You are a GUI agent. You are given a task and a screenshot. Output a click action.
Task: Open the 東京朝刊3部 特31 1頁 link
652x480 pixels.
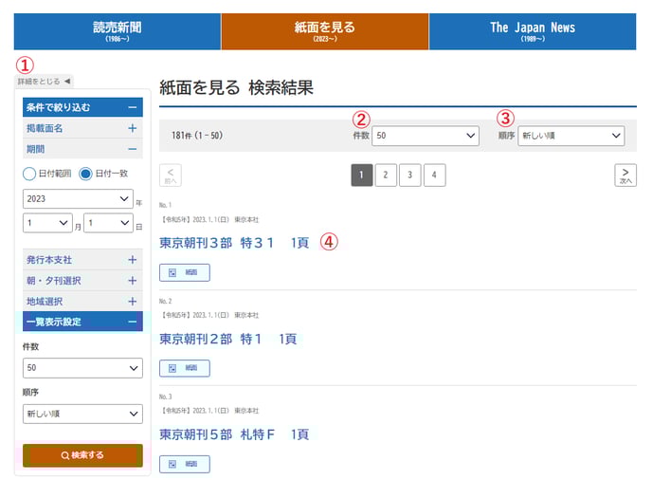click(234, 243)
